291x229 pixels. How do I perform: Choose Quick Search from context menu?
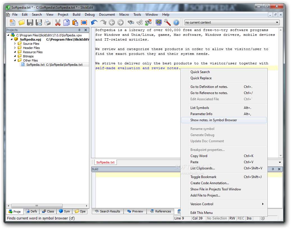click(224, 72)
